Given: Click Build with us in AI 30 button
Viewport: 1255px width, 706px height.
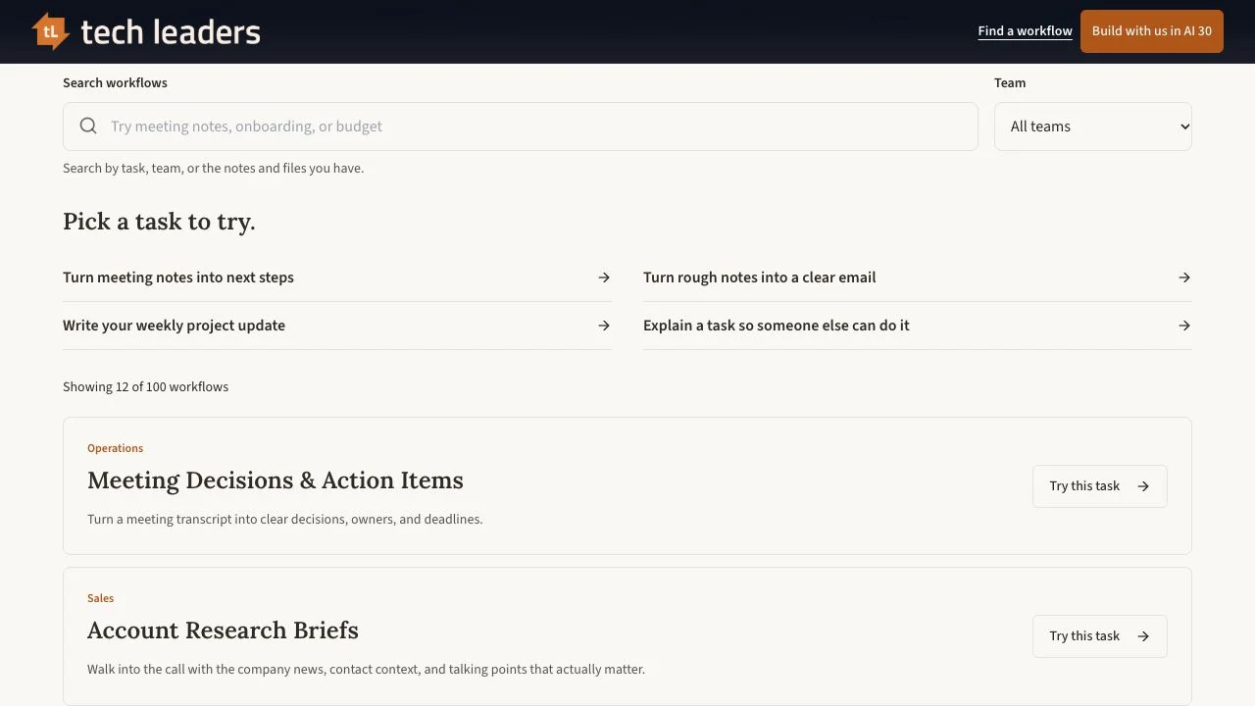Looking at the screenshot, I should pos(1152,31).
